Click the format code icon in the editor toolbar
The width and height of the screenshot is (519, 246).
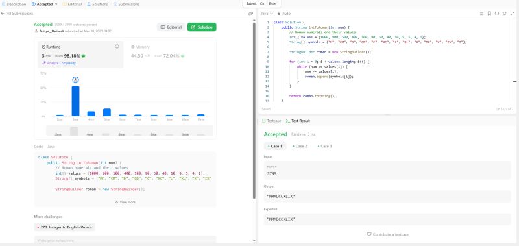coord(481,14)
